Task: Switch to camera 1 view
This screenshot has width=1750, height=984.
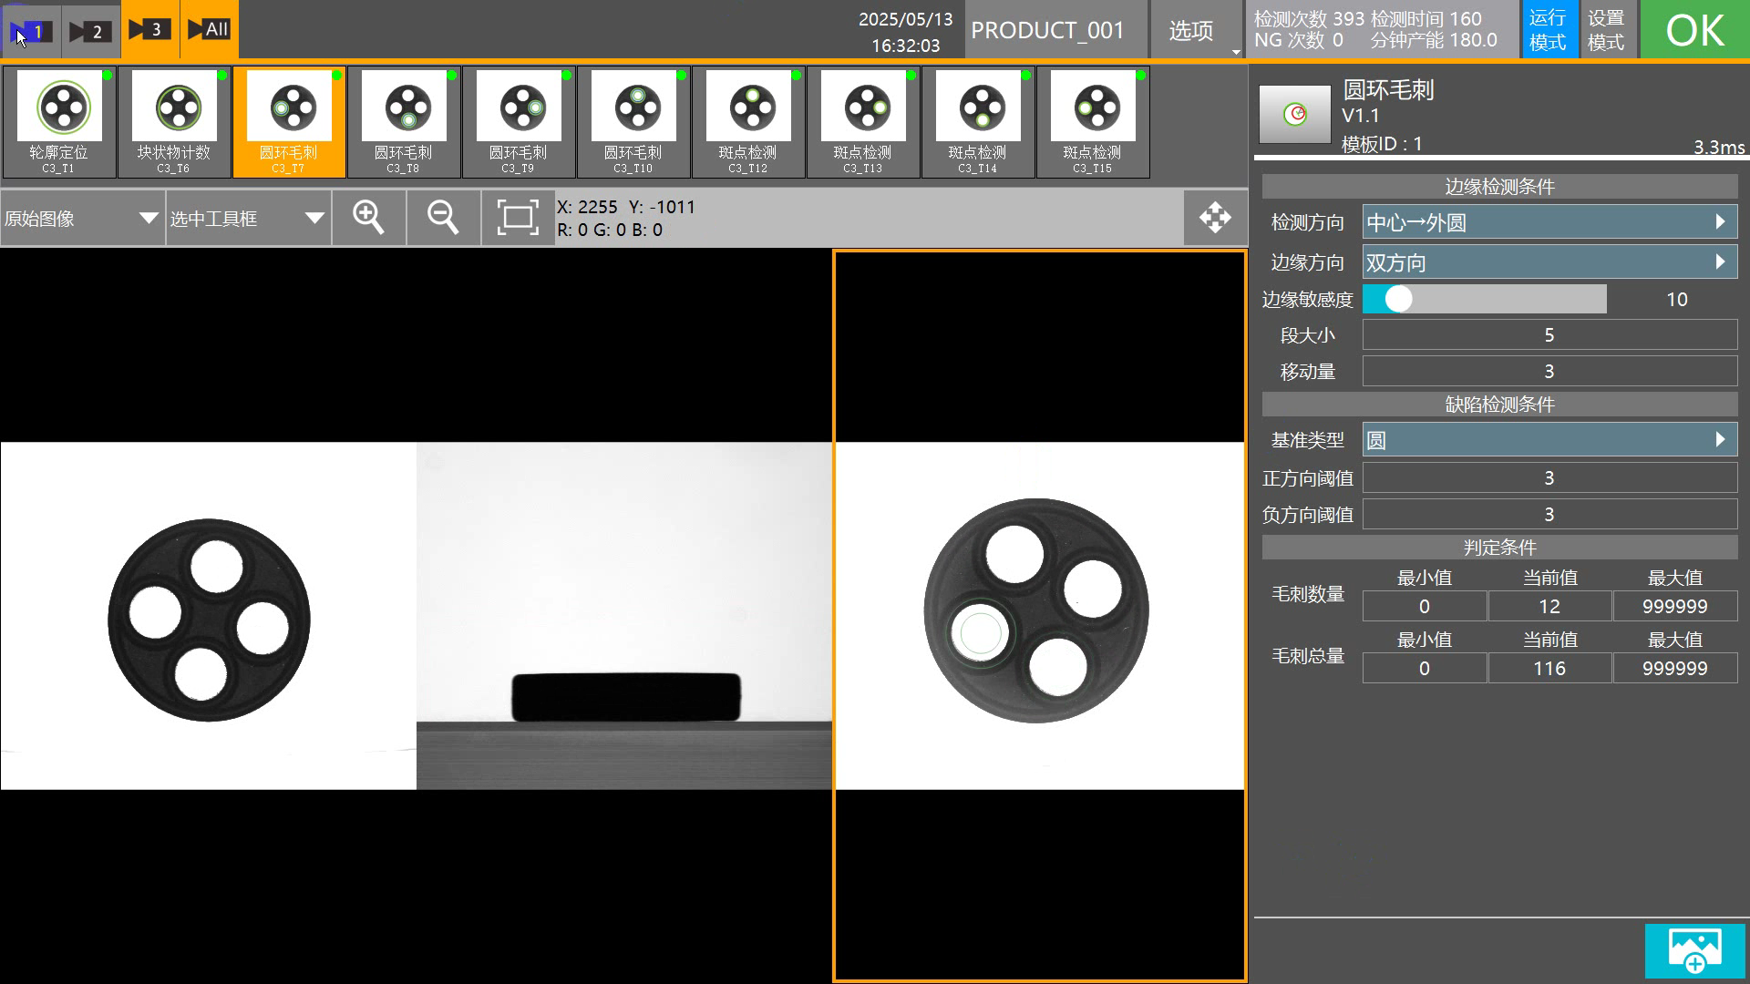Action: click(31, 31)
